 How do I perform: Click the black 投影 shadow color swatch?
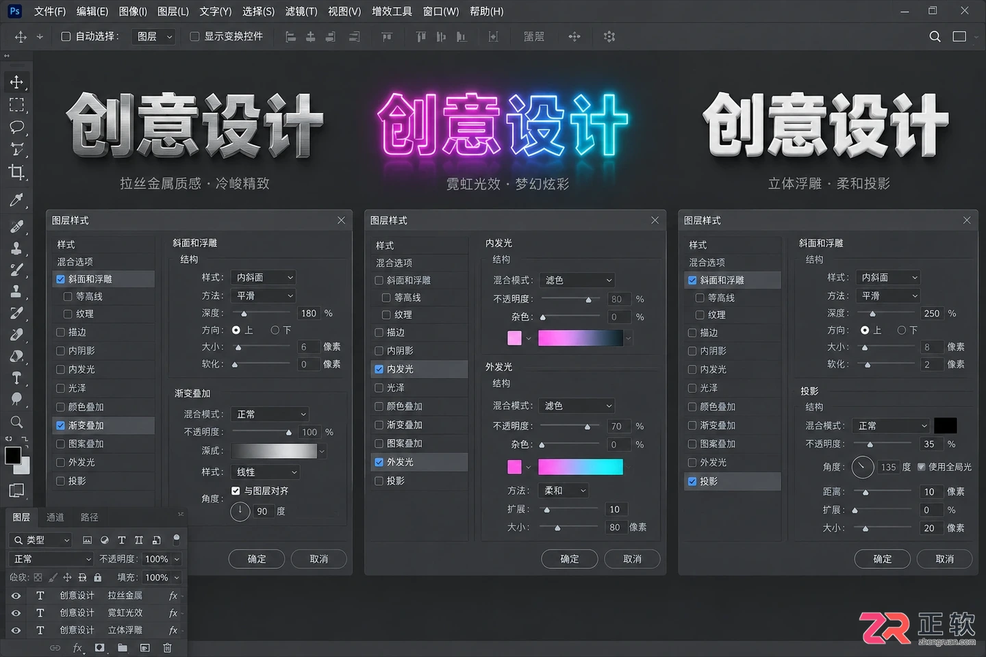tap(946, 426)
